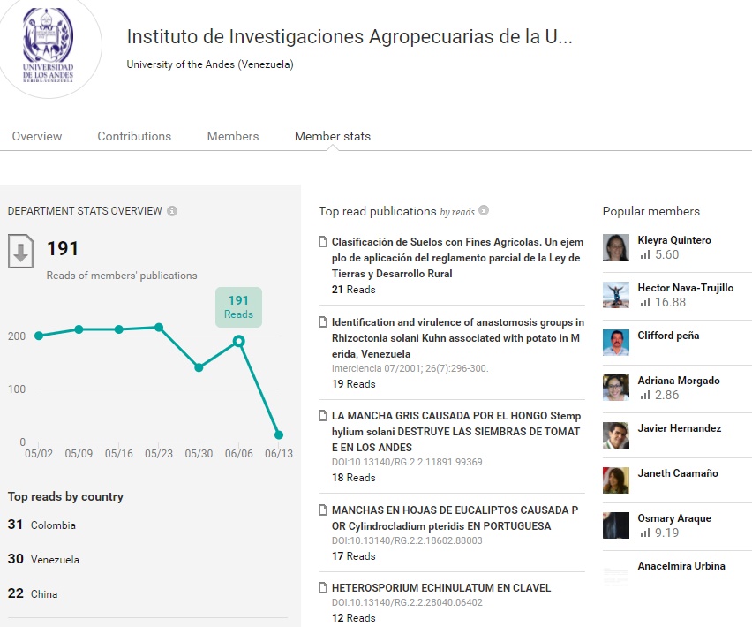
Task: Open Identification and virulence of anastomosis groups publication
Action: (x=457, y=337)
